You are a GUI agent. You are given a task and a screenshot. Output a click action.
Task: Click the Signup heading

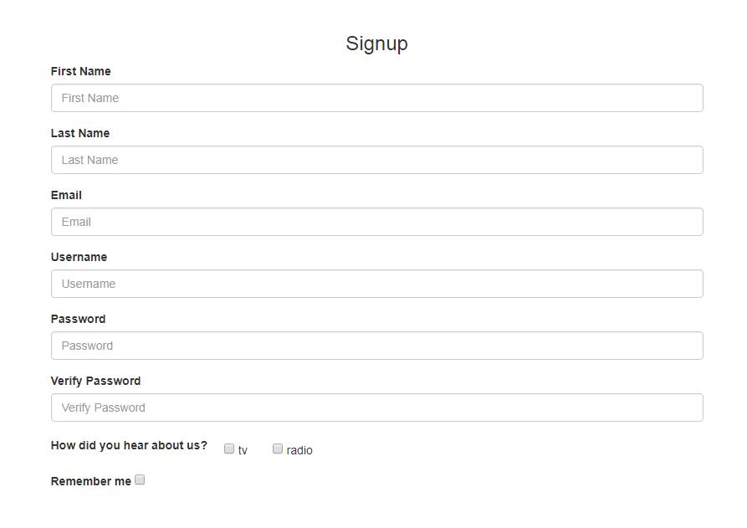[x=376, y=44]
